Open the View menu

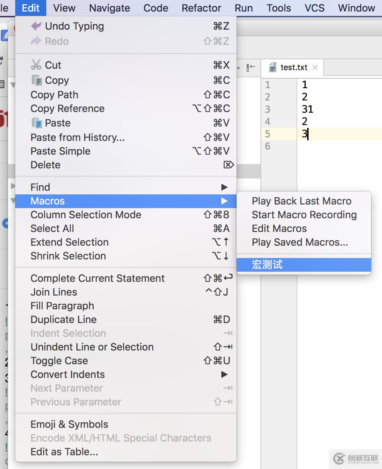[64, 8]
